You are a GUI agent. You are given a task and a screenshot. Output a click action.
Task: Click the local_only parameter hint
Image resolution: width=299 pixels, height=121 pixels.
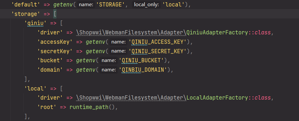pyautogui.click(x=146, y=5)
